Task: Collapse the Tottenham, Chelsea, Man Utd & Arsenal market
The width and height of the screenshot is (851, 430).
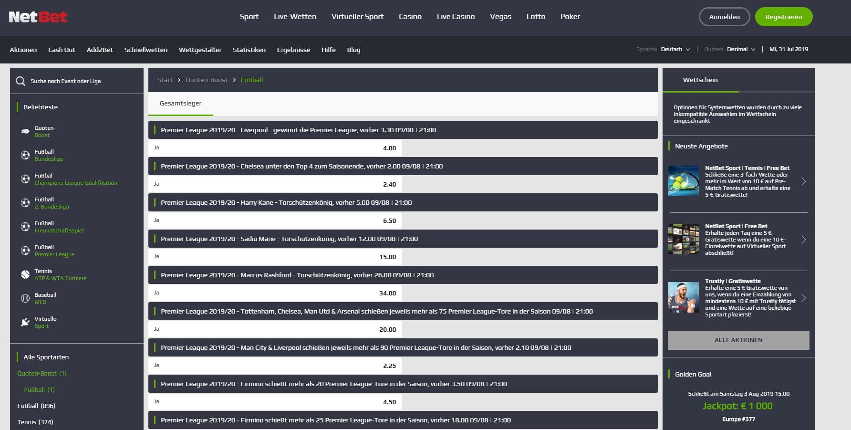Action: point(403,311)
